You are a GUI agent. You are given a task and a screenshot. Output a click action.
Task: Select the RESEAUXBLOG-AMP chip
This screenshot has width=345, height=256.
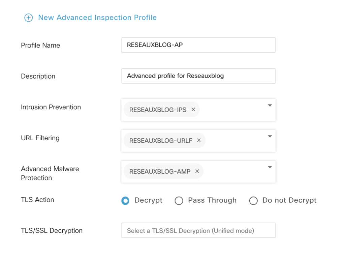click(160, 172)
